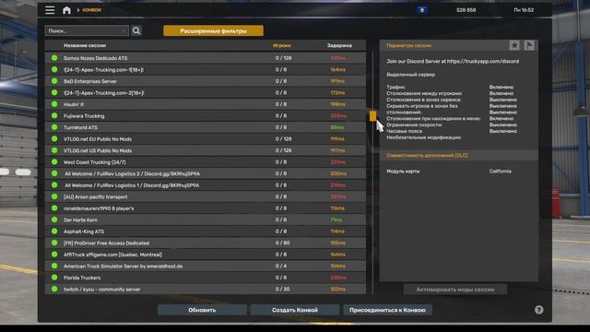Screen dimensions: 590x332
Task: Click Активировать моды сессии button
Action: tap(454, 290)
